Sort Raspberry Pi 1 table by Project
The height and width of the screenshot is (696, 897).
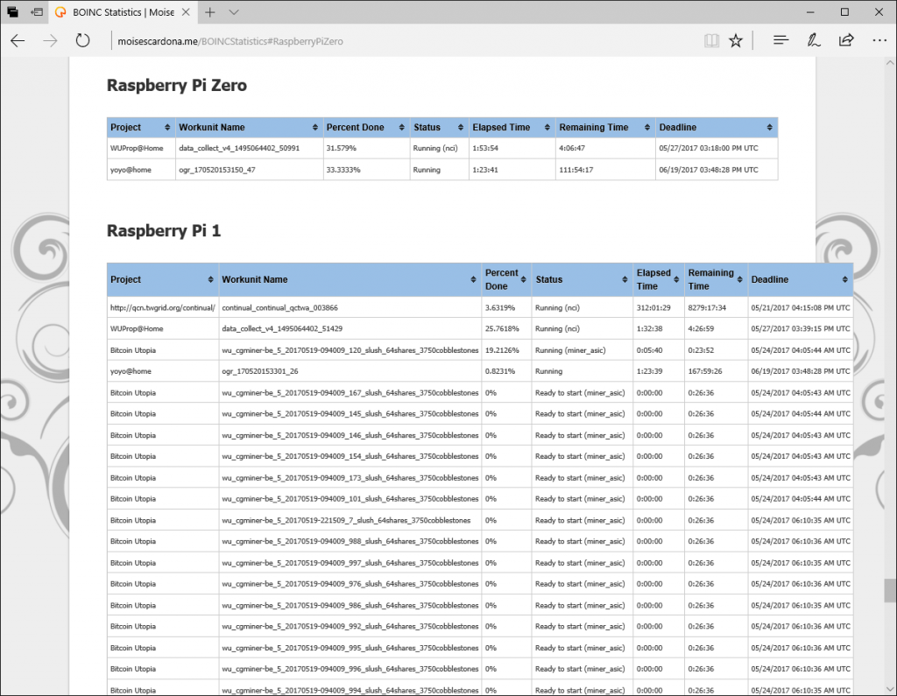[162, 279]
